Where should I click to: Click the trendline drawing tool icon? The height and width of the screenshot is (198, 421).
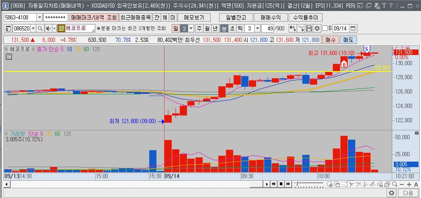[372, 184]
